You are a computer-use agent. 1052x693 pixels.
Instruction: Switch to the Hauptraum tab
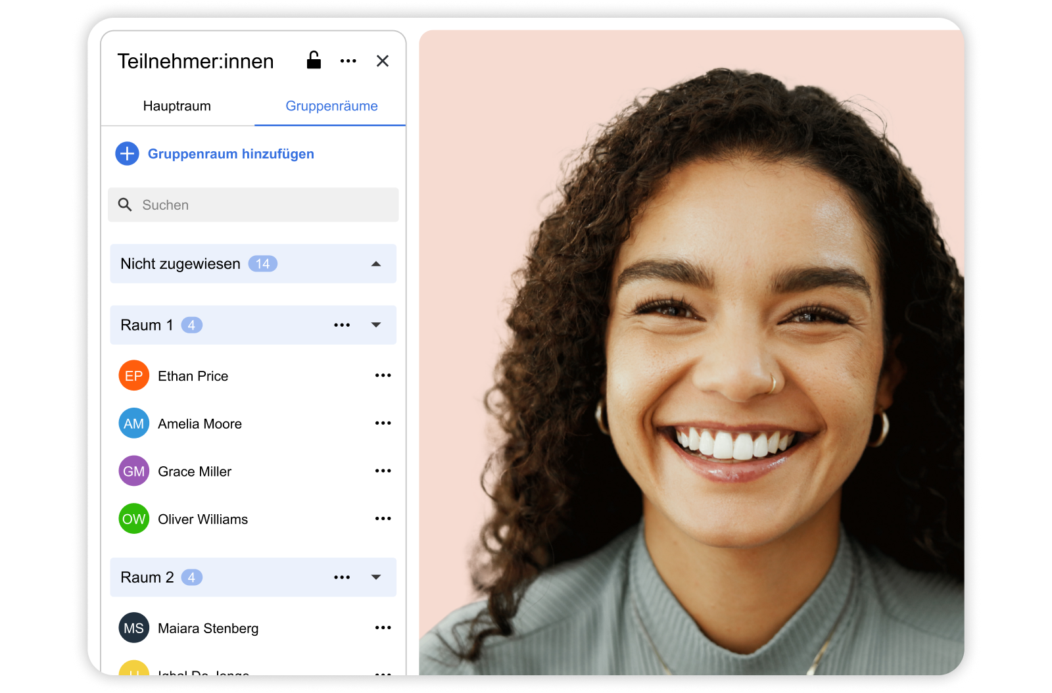177,106
